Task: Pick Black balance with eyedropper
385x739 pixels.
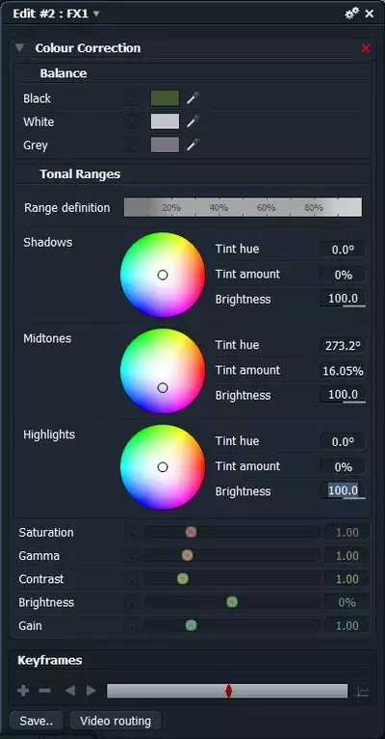Action: coord(192,98)
